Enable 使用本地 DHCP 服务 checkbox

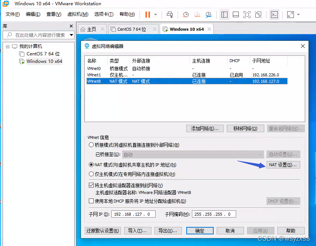click(x=91, y=201)
